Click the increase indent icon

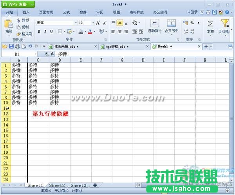point(141,31)
